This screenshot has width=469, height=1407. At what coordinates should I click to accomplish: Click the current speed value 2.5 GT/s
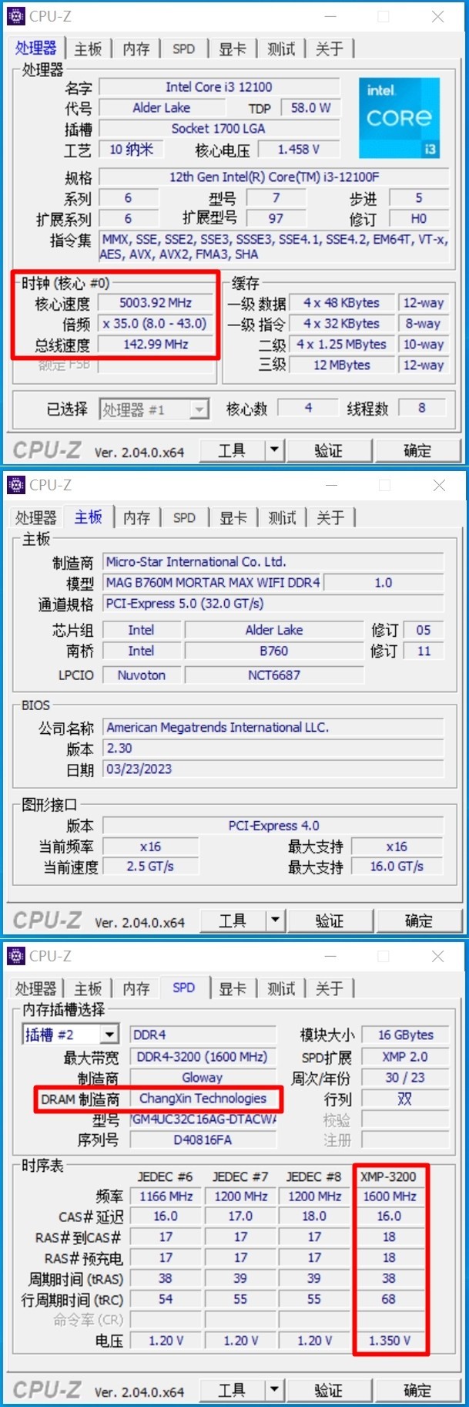(150, 867)
